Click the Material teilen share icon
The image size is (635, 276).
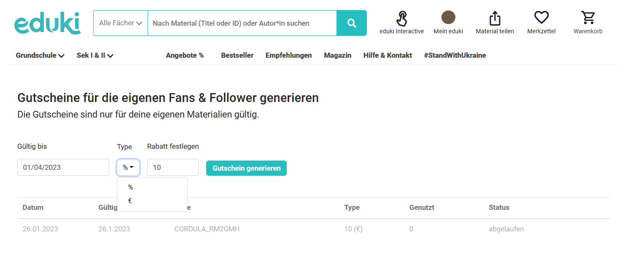(x=495, y=19)
